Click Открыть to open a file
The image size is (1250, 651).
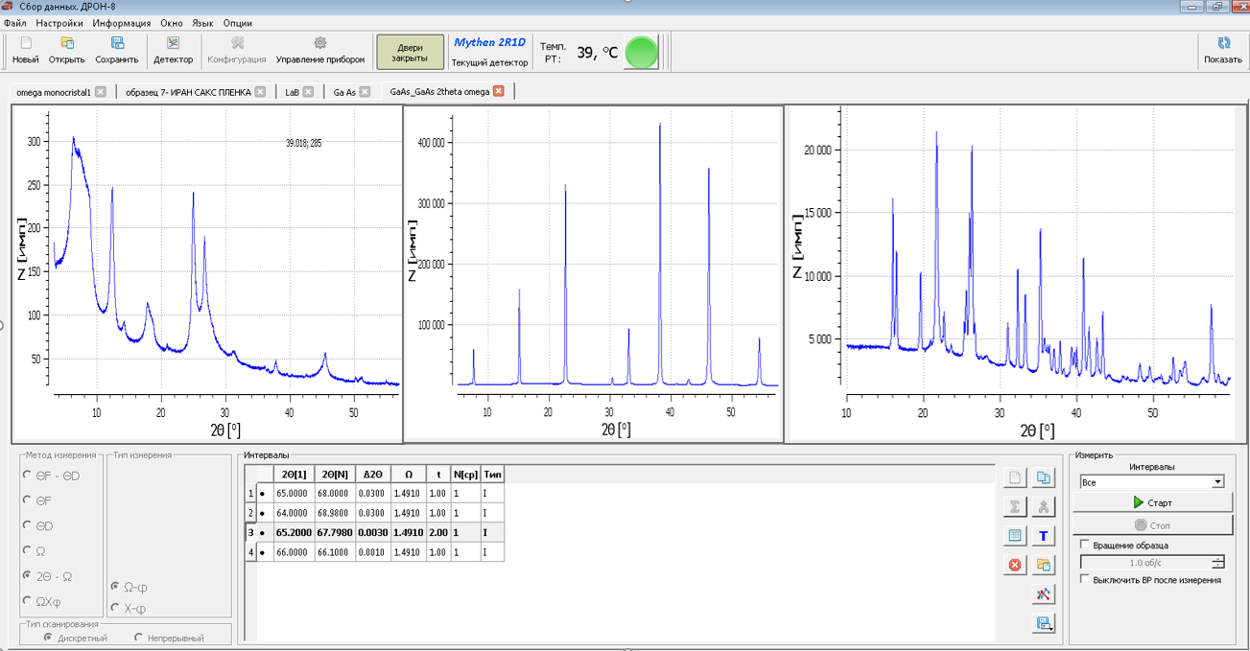point(67,50)
